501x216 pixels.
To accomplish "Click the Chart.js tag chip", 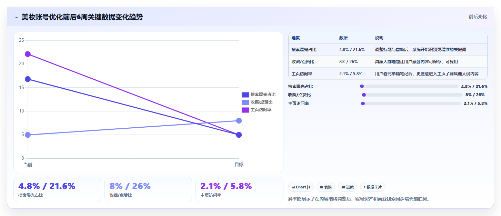I will [301, 187].
